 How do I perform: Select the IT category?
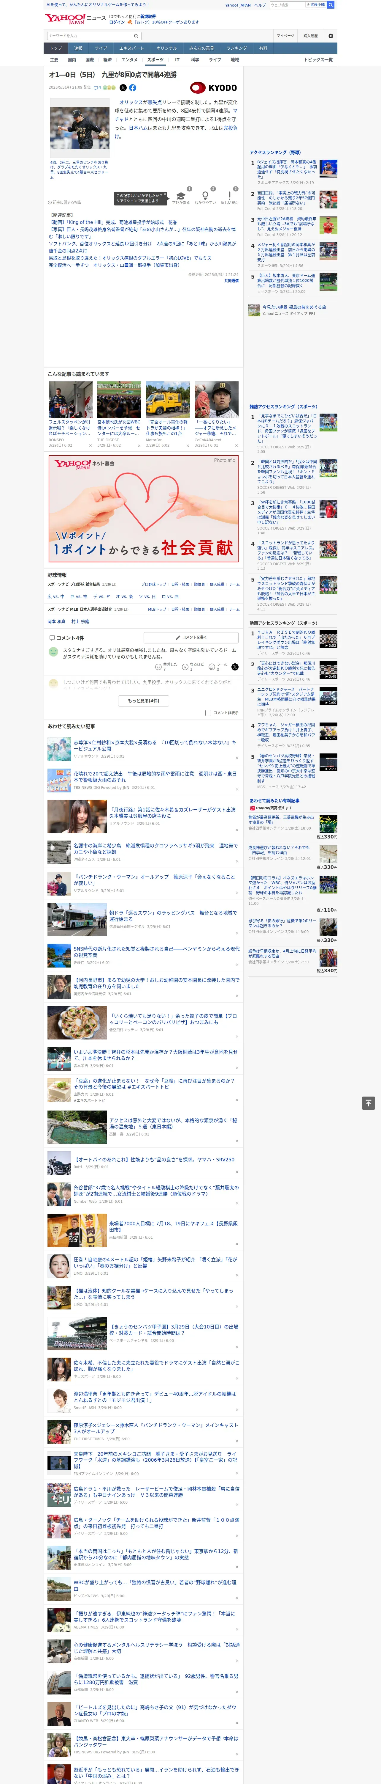(177, 59)
